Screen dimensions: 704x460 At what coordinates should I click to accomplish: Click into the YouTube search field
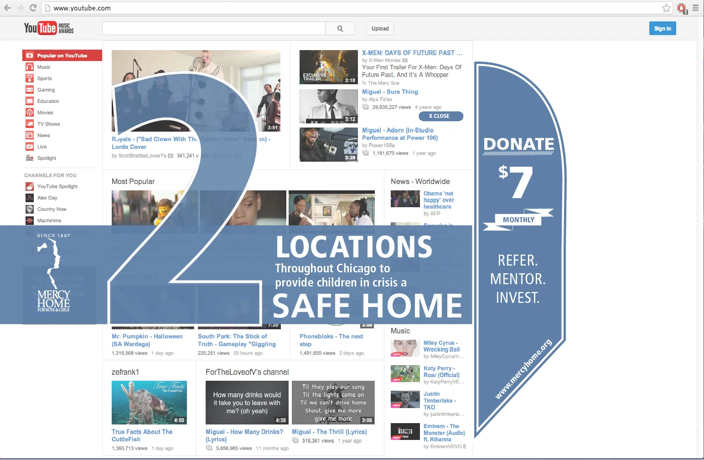click(x=214, y=28)
